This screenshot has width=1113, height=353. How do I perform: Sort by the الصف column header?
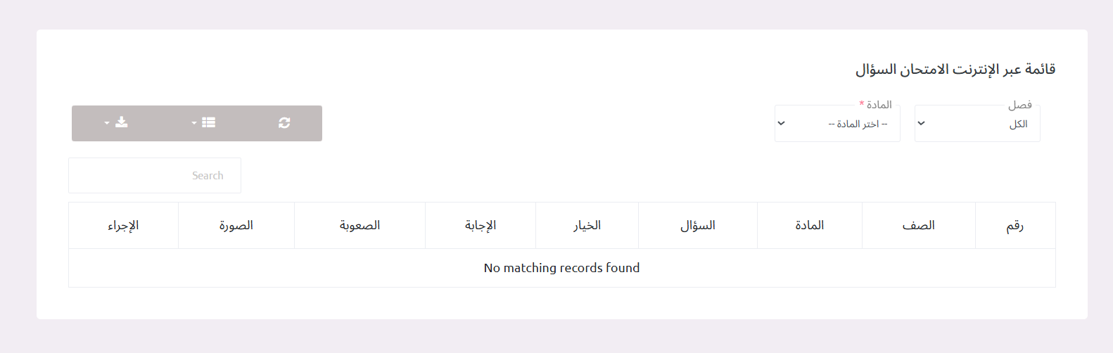tap(918, 226)
